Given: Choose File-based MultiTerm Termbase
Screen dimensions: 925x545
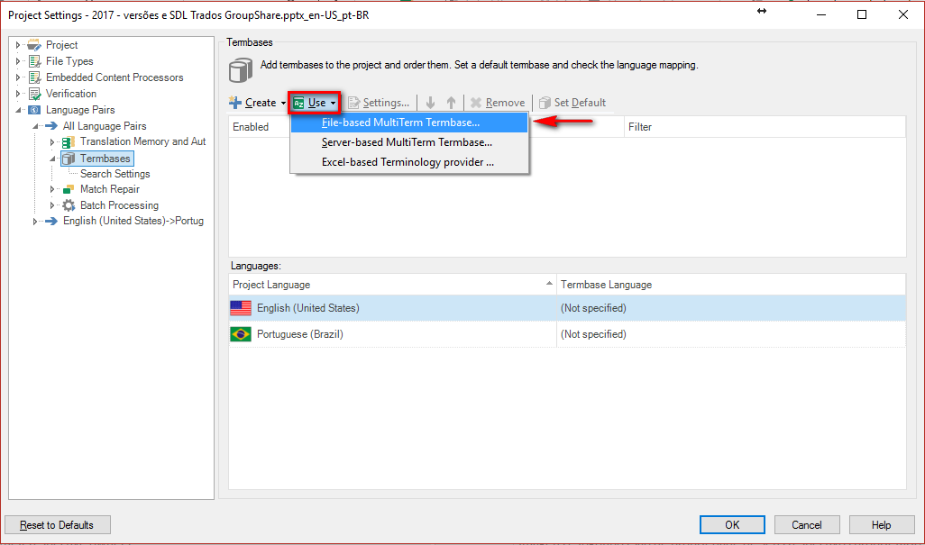Looking at the screenshot, I should pos(409,123).
